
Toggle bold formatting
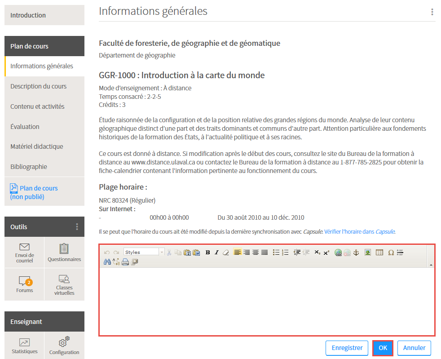pos(207,253)
